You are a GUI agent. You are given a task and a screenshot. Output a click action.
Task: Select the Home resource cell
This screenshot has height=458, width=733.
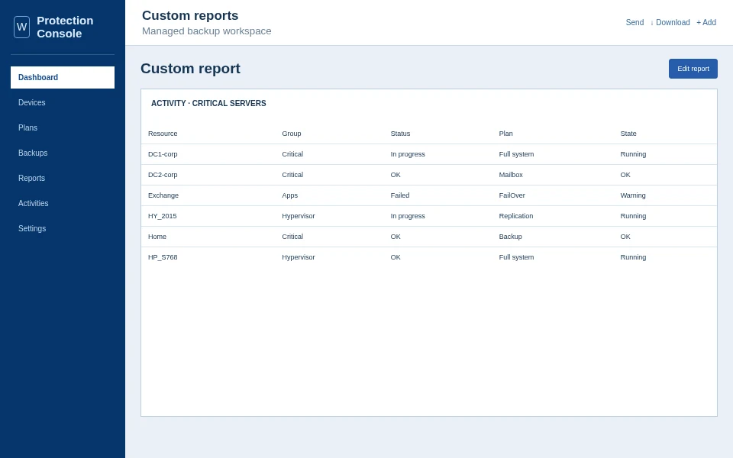coord(157,237)
